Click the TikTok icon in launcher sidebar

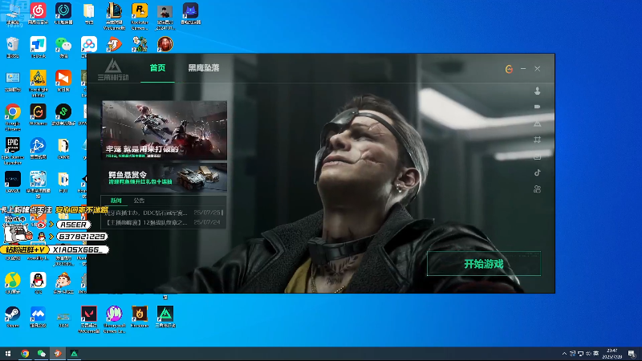click(537, 172)
